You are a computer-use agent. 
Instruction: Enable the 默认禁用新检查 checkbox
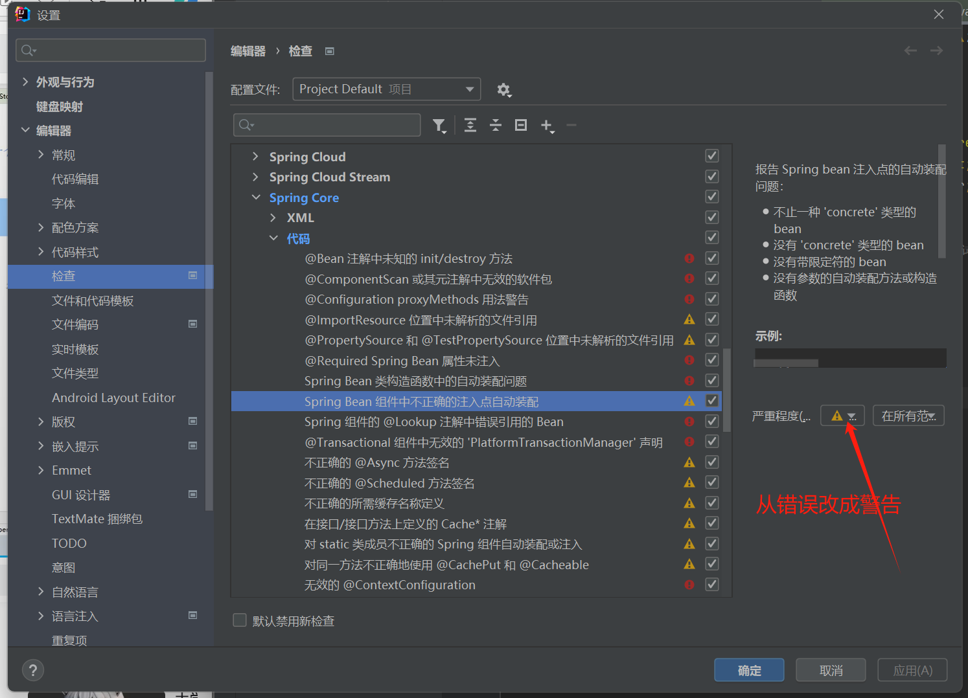click(240, 620)
